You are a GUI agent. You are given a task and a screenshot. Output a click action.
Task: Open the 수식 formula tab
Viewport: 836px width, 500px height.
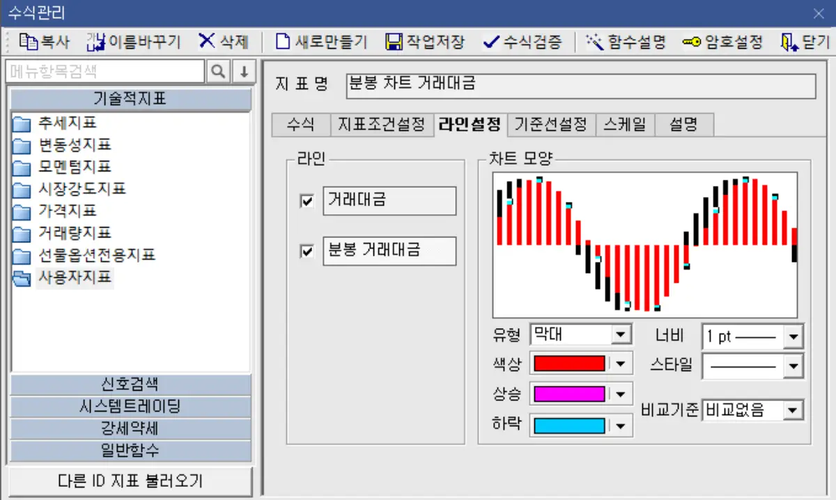click(x=300, y=125)
